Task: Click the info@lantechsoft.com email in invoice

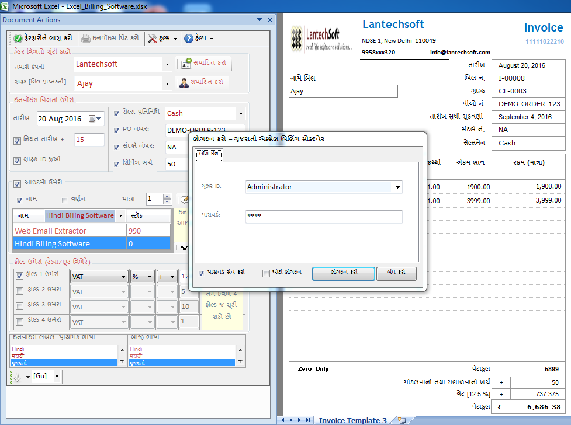Action: tap(460, 53)
